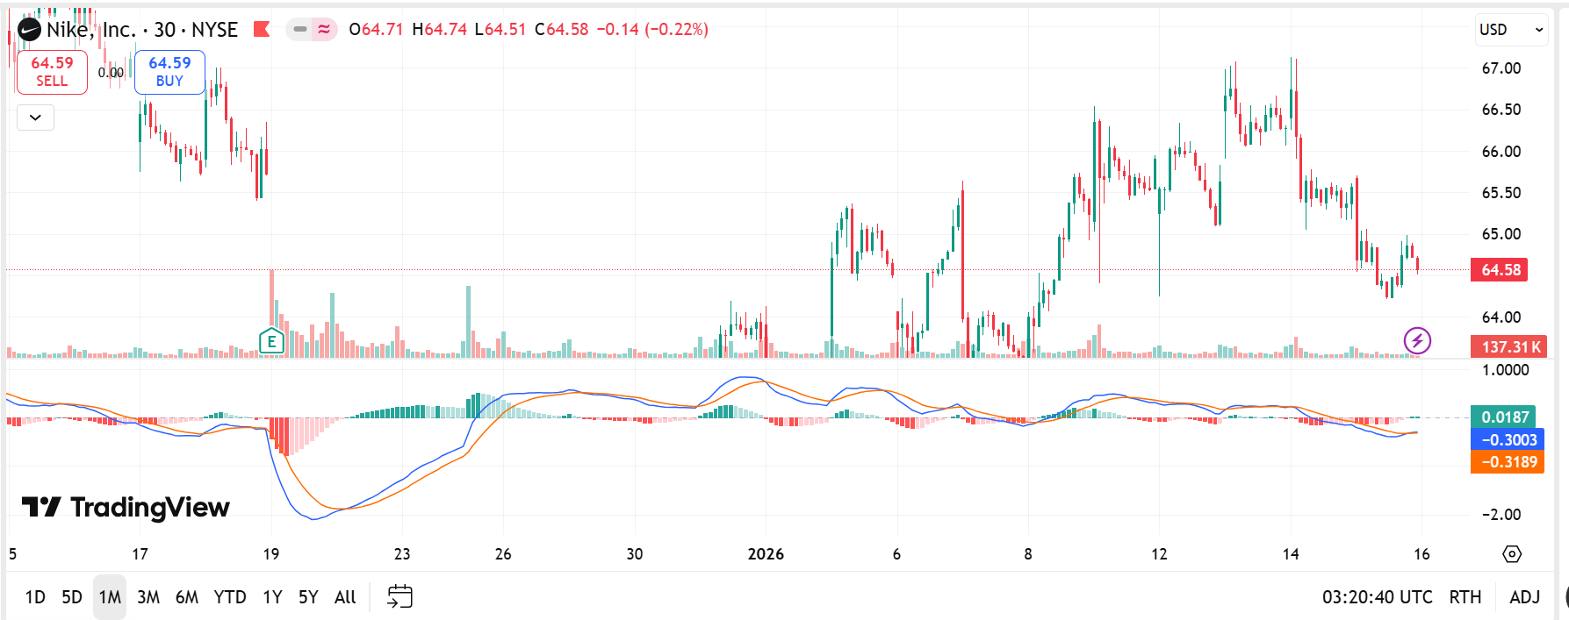The image size is (1569, 620).
Task: Click the TradingView logo
Action: [x=126, y=507]
